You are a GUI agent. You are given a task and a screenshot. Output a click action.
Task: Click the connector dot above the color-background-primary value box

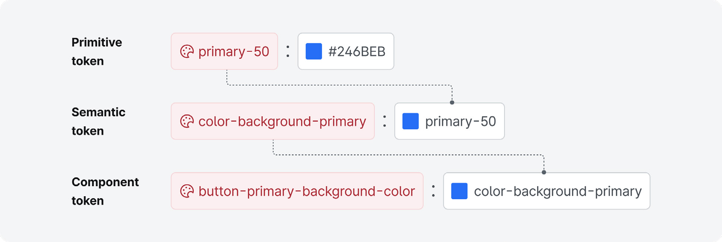pyautogui.click(x=544, y=172)
